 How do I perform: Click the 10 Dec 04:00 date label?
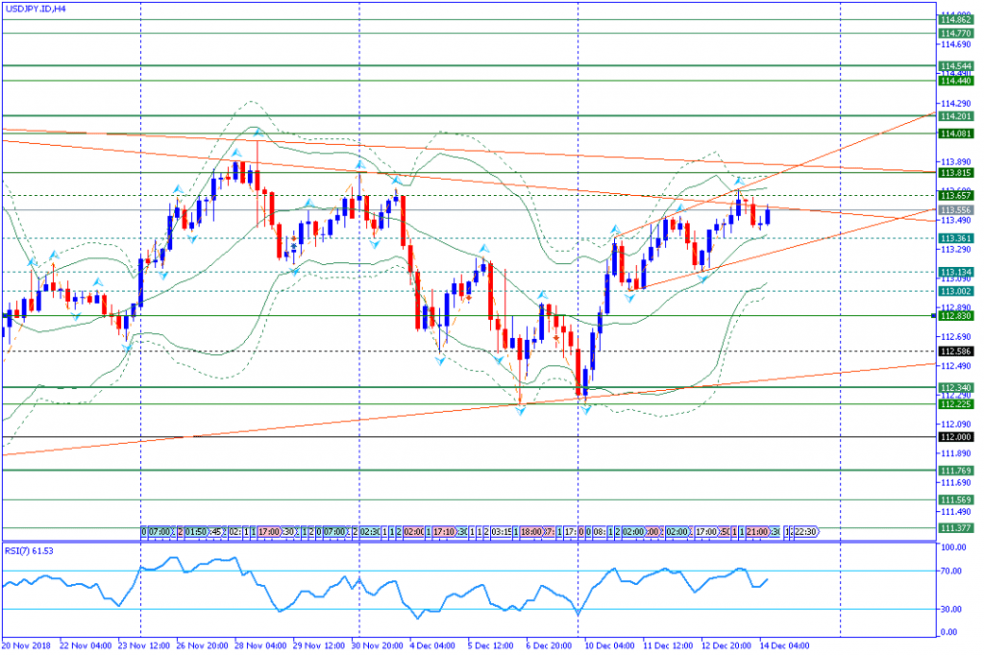pyautogui.click(x=607, y=648)
